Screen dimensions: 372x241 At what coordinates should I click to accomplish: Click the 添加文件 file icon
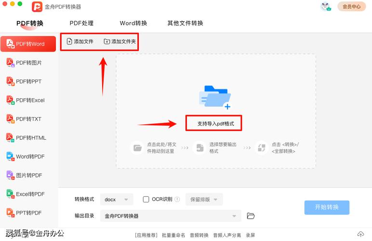click(69, 41)
